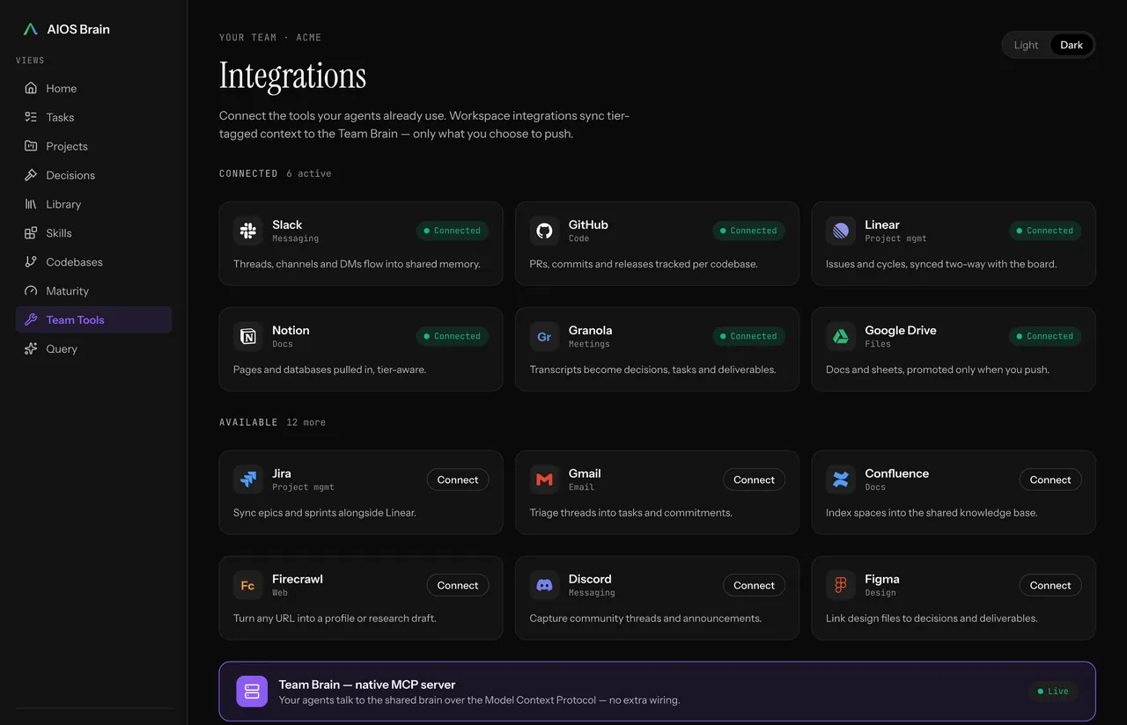The height and width of the screenshot is (725, 1127).
Task: Click the Google Drive logo icon
Action: [x=841, y=336]
